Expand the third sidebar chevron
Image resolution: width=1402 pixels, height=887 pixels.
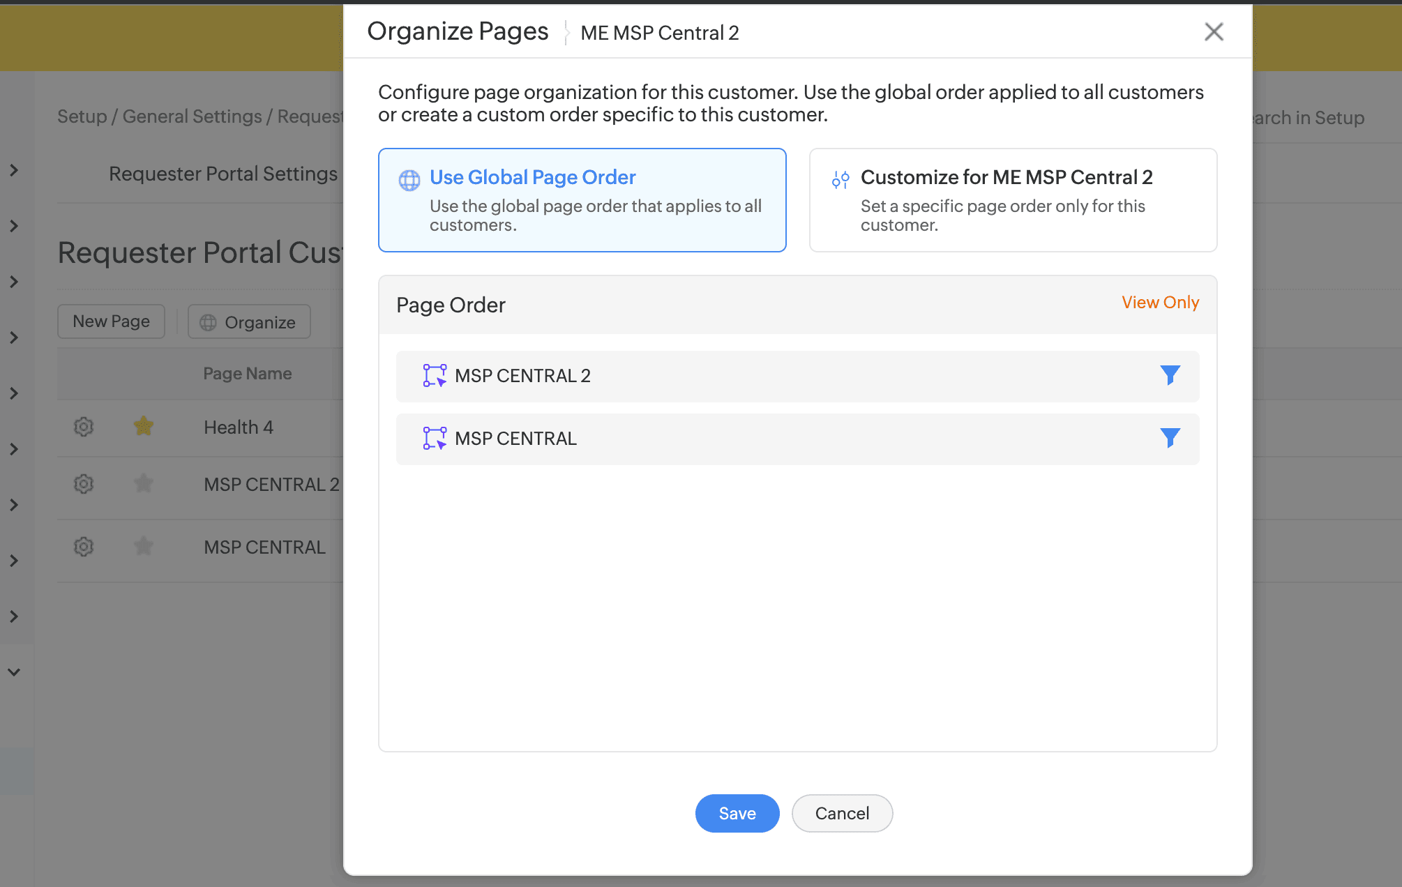14,282
